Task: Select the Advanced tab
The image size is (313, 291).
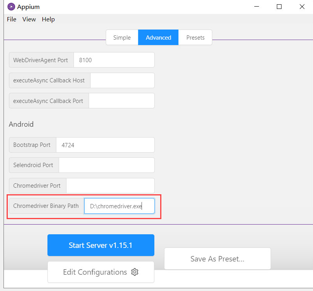Action: point(158,38)
